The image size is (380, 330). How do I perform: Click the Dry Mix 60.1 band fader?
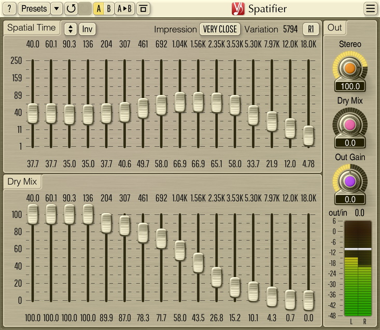[x=51, y=214]
